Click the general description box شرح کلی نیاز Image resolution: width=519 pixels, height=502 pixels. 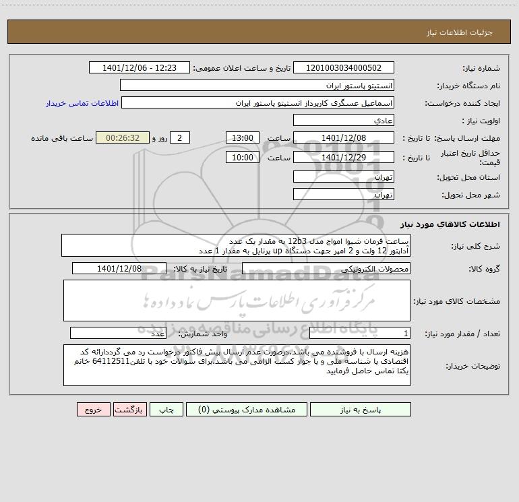(236, 245)
